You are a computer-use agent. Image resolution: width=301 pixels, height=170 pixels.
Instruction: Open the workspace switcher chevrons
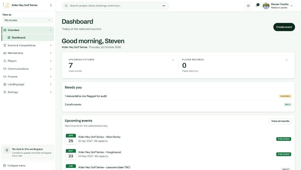[51, 5]
